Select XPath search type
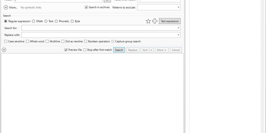The width and height of the screenshot is (266, 133). (34, 21)
